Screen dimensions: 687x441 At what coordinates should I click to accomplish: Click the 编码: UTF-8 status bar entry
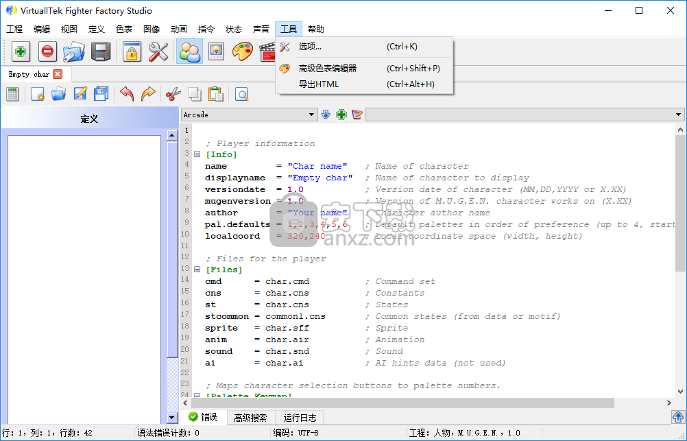point(296,433)
